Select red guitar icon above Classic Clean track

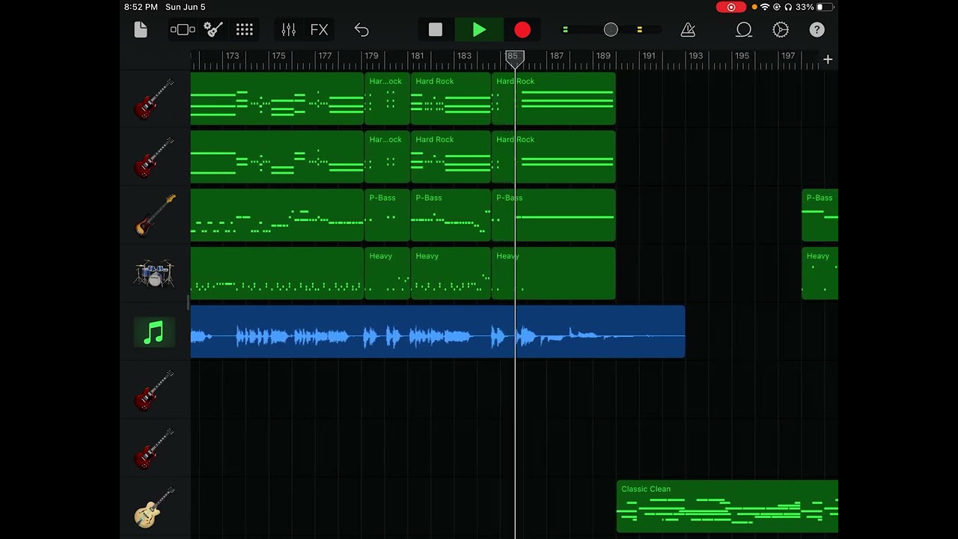[155, 449]
